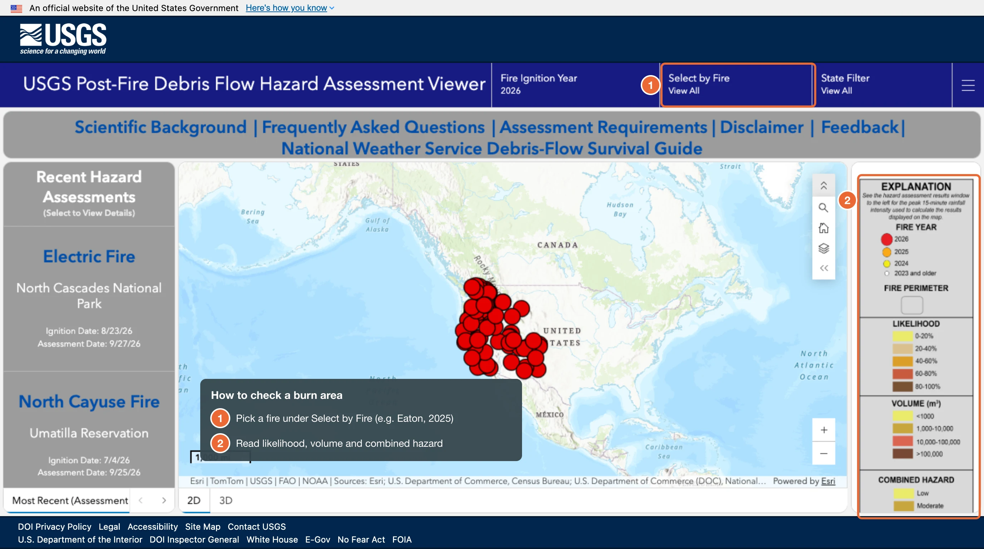The height and width of the screenshot is (549, 984).
Task: Collapse map toolbar with double up chevron
Action: coord(823,186)
